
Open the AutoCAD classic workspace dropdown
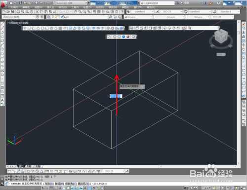[x=19, y=17]
